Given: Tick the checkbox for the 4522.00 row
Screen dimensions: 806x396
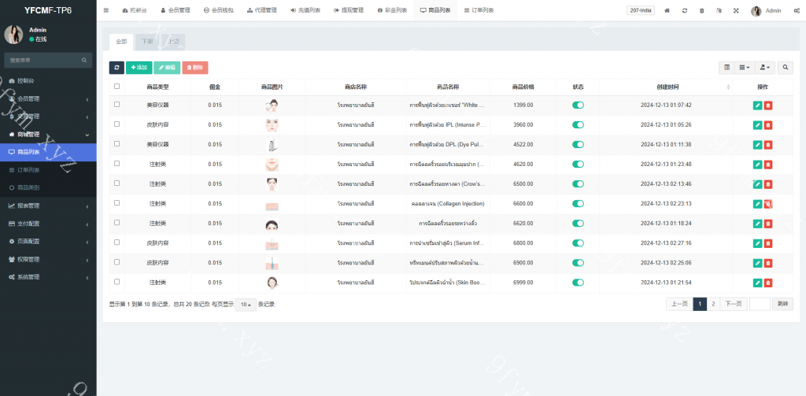Looking at the screenshot, I should 116,143.
